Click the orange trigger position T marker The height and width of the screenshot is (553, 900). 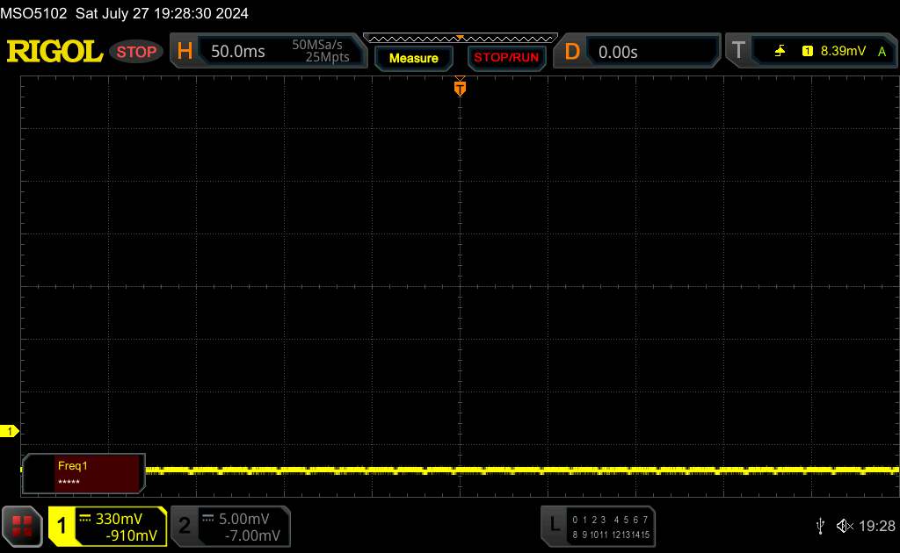pos(460,88)
